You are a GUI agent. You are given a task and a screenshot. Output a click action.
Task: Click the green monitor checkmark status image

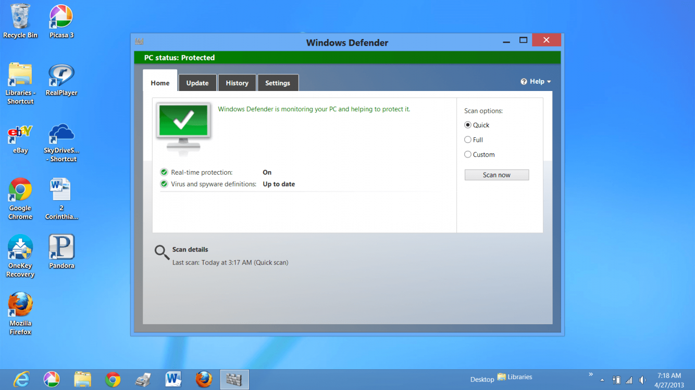click(183, 128)
